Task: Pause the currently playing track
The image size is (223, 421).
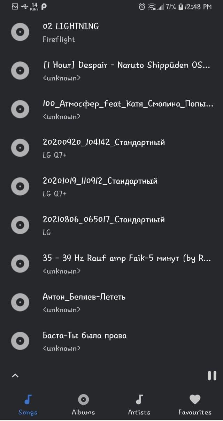Action: pos(212,375)
